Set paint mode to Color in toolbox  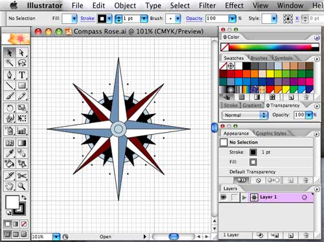click(8, 224)
